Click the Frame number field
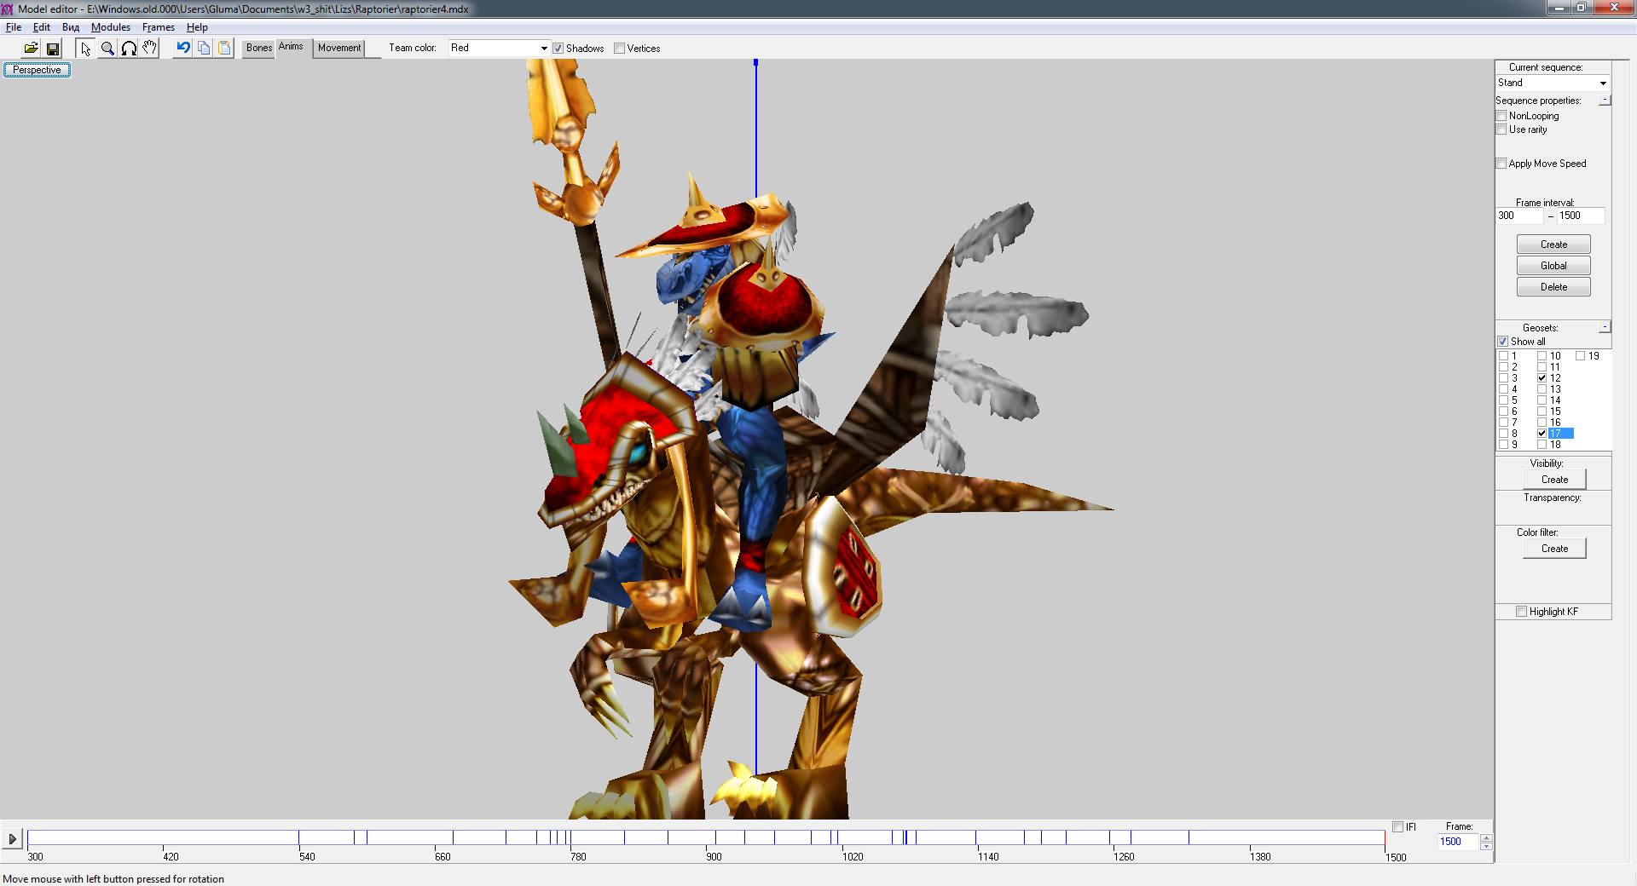Screen dimensions: 1637x886 [1459, 842]
